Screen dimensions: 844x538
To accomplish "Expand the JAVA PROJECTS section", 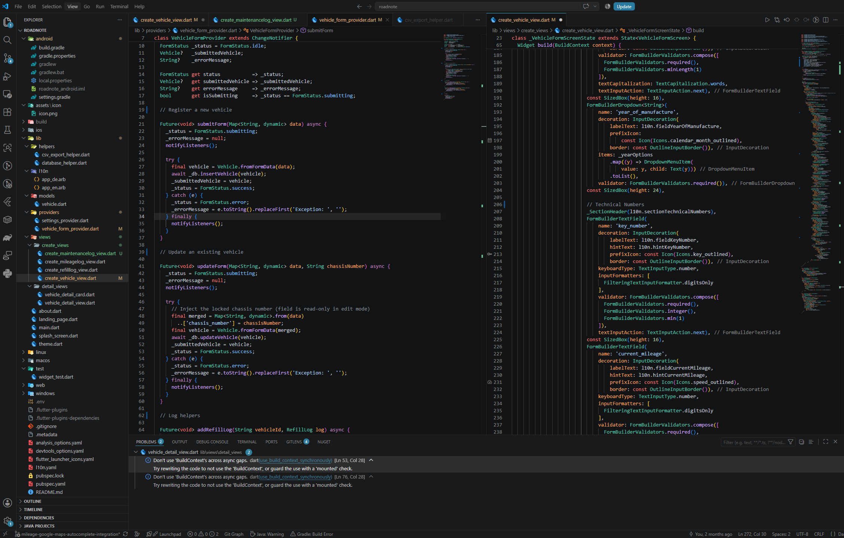I will (73, 526).
